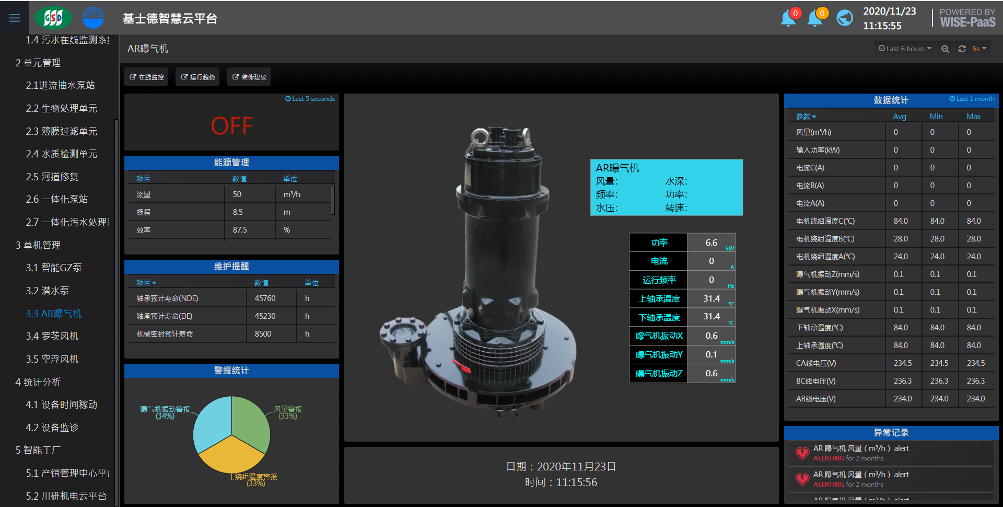Screen dimensions: 1003x507
Task: Click the heart icon of first alert
Action: point(802,453)
